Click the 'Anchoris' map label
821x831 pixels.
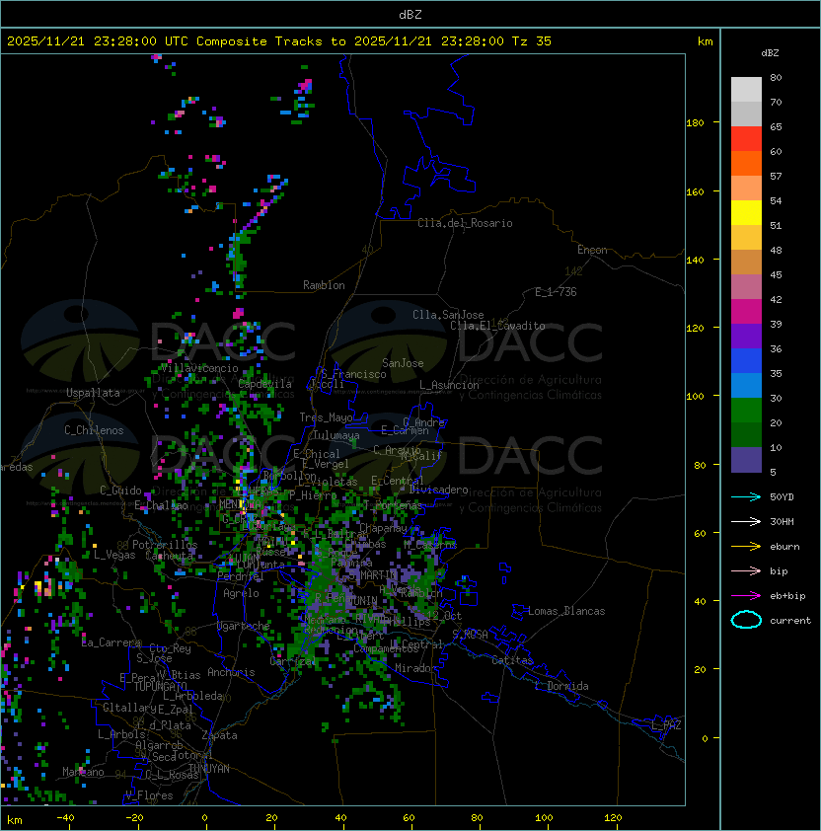pos(231,672)
